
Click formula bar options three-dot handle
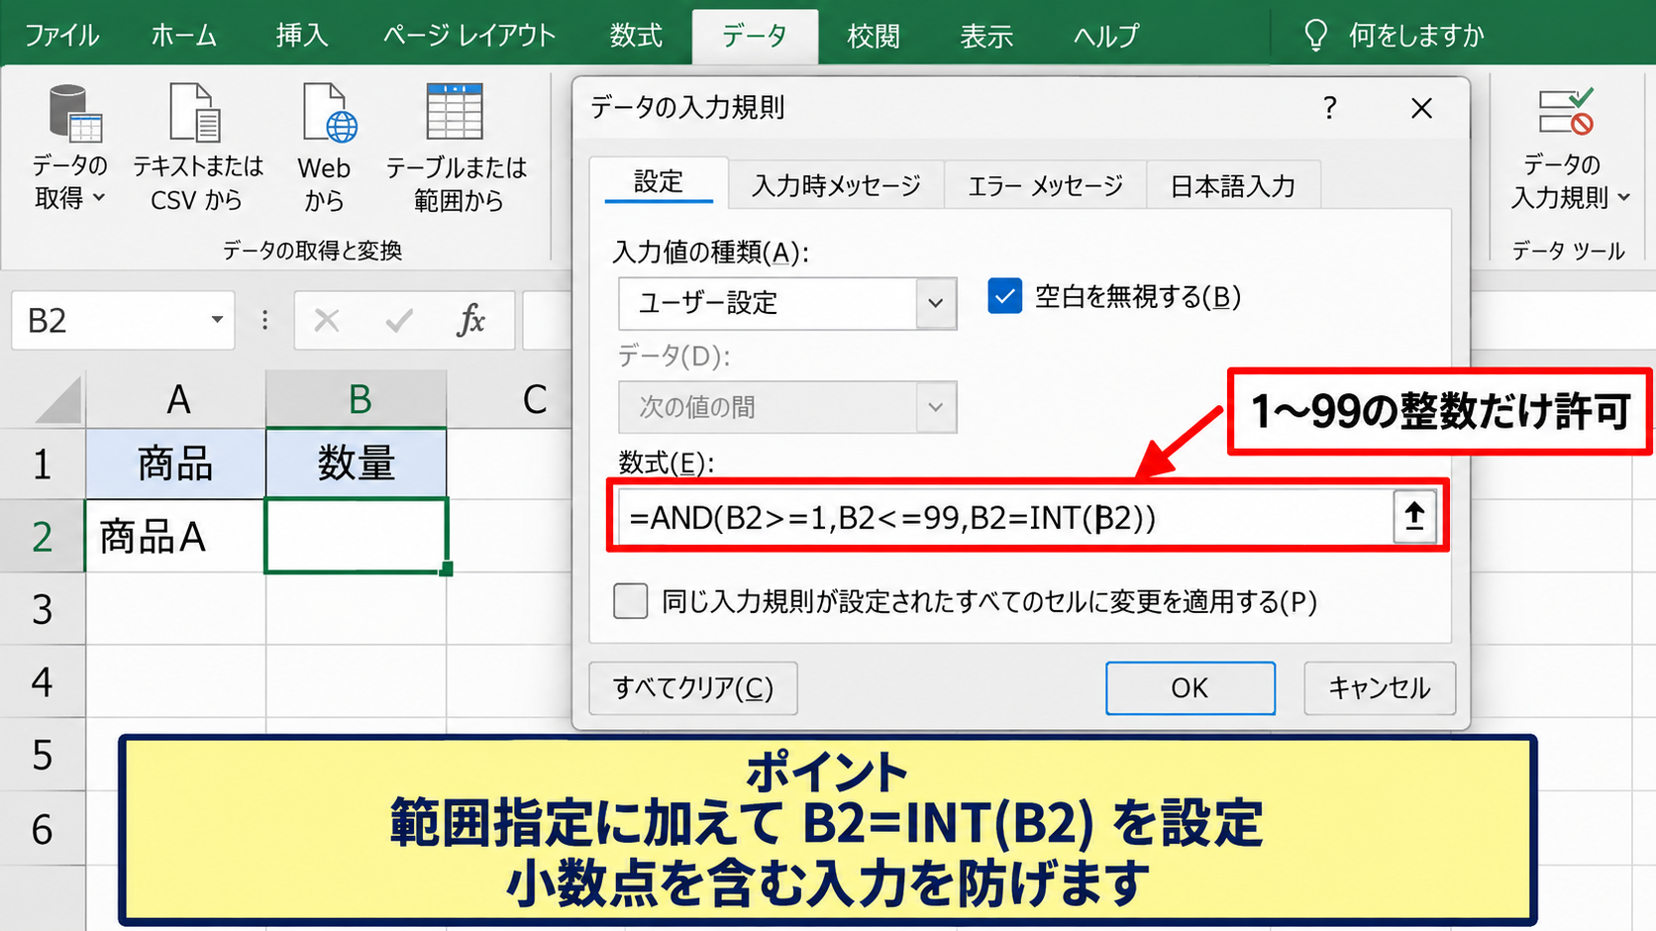tap(264, 320)
